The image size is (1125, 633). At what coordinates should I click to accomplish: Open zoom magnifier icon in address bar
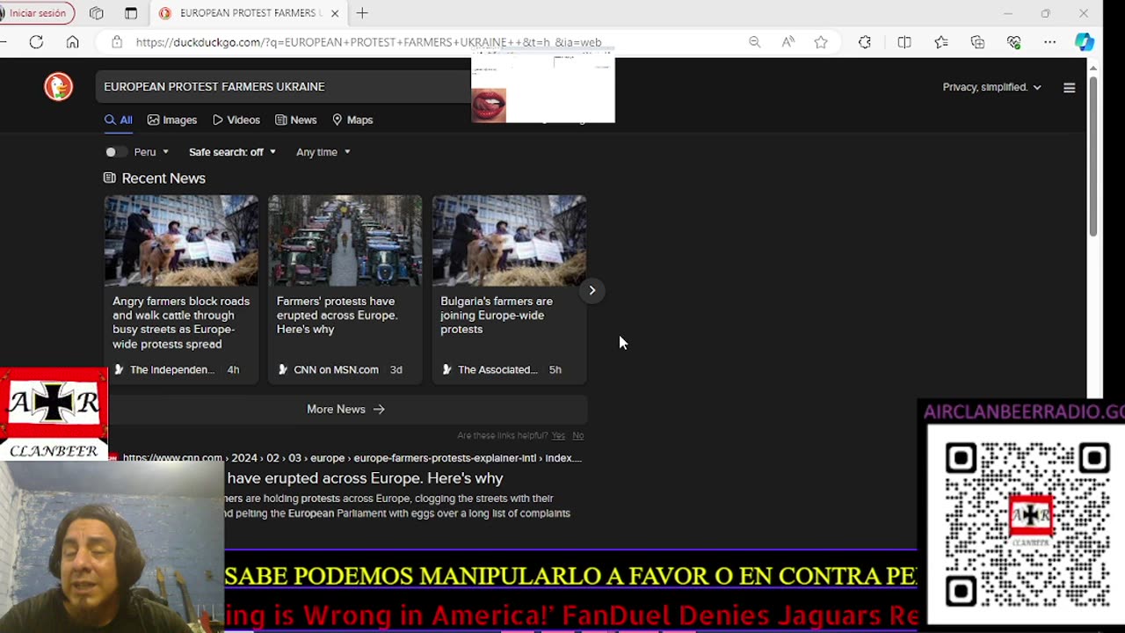coord(755,41)
